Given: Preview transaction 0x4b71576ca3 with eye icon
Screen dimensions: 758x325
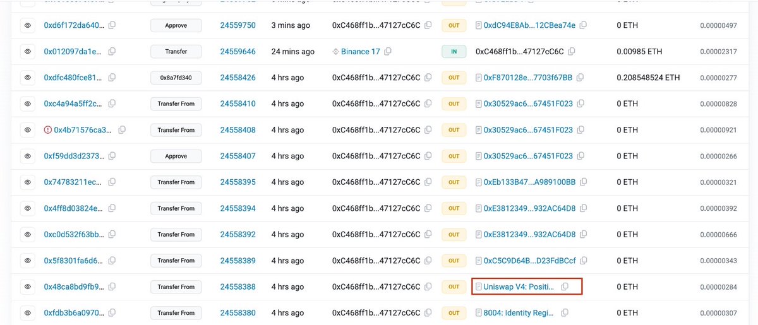Looking at the screenshot, I should 28,130.
